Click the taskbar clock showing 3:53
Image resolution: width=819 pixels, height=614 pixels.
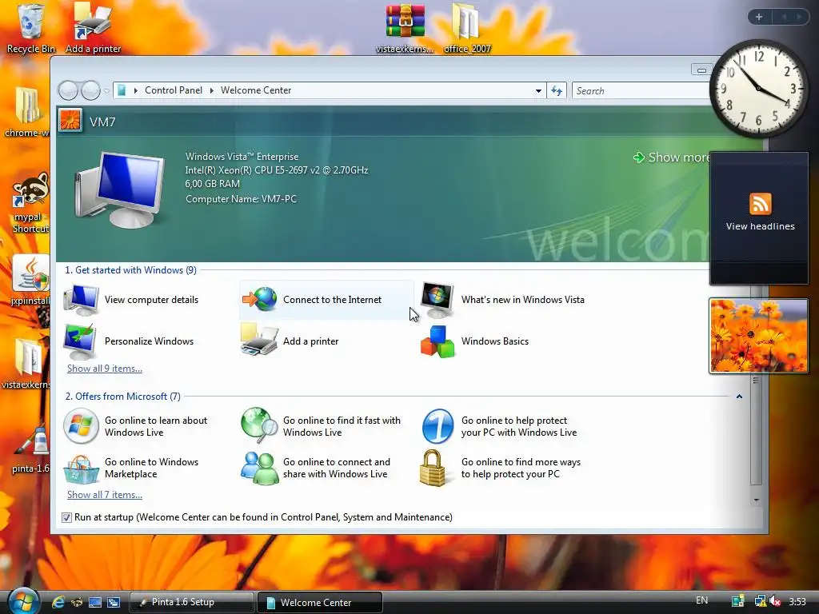pyautogui.click(x=797, y=602)
